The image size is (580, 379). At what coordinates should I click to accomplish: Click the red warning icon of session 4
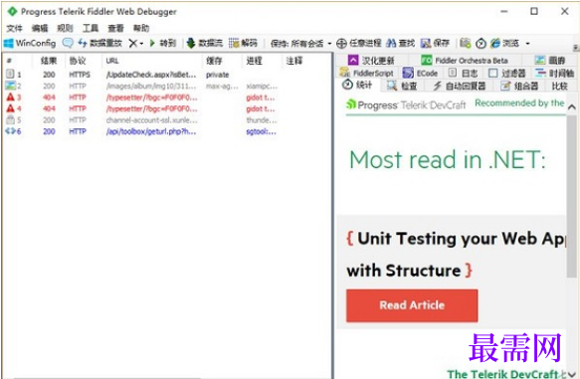pyautogui.click(x=10, y=108)
